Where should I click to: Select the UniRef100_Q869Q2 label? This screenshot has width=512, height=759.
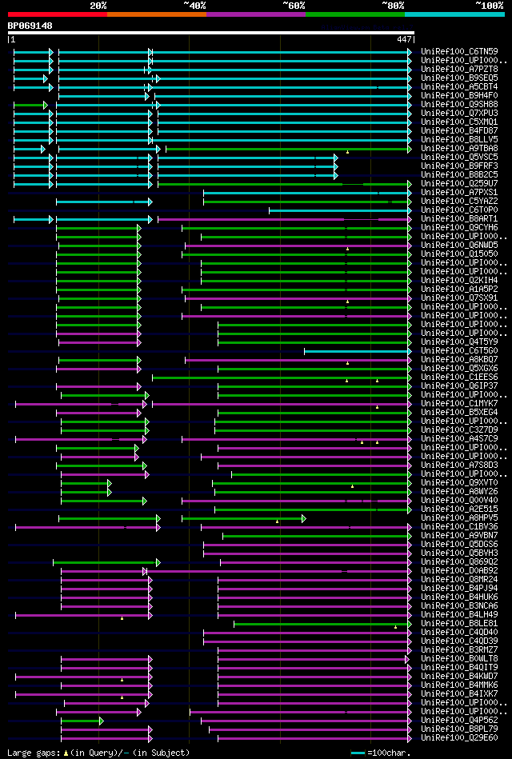(x=459, y=562)
